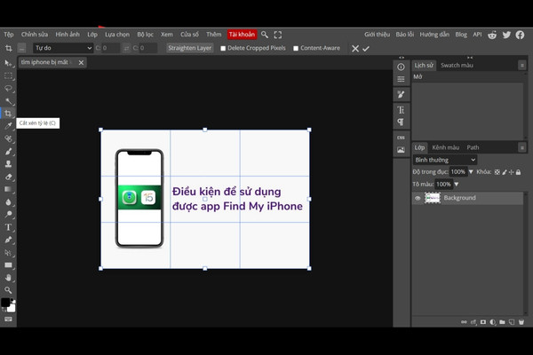Viewport: 533px width, 355px height.
Task: Select the Pen tool
Action: click(8, 240)
